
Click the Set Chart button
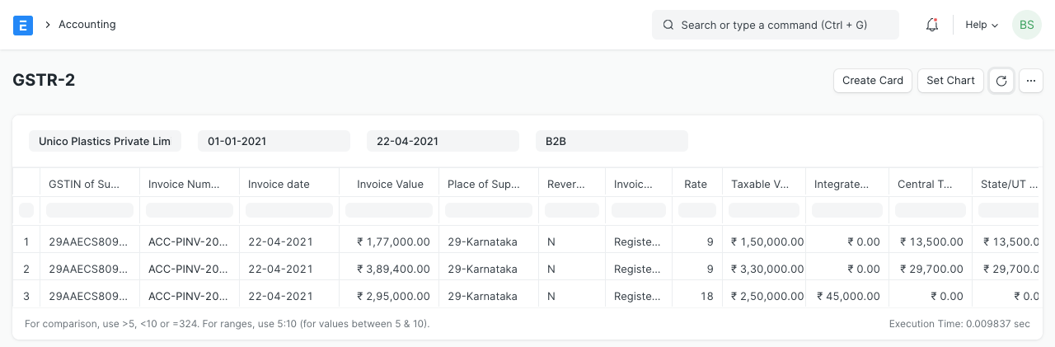(x=950, y=81)
